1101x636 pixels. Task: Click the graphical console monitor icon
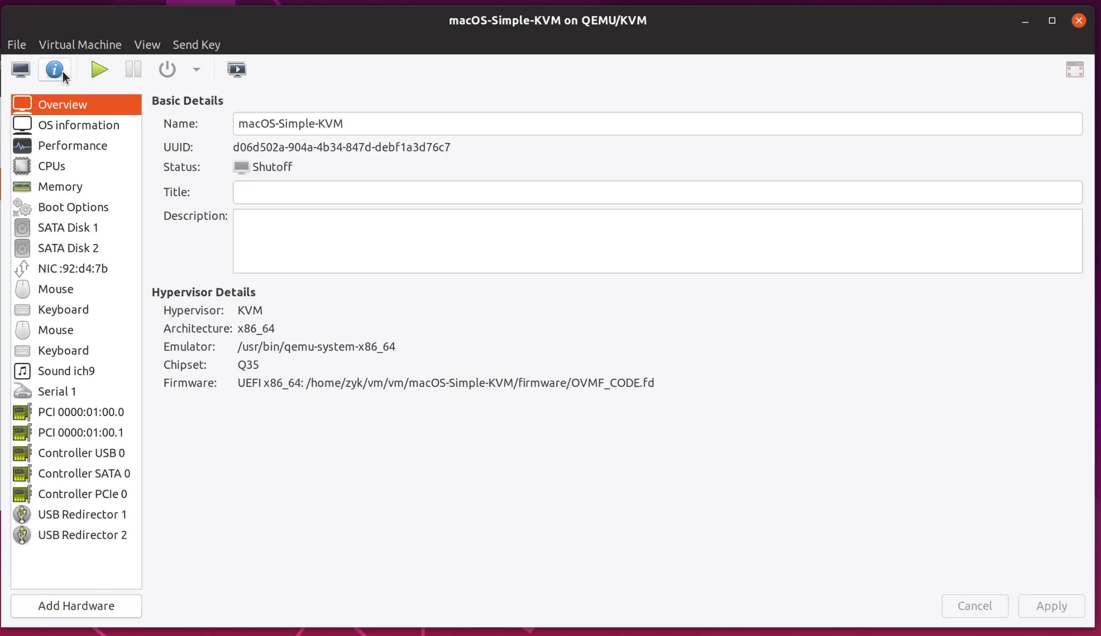coord(21,70)
